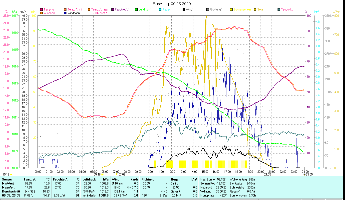The height and width of the screenshot is (200, 345).
Task: Click the wind direction value 196 °
Action: point(146,195)
